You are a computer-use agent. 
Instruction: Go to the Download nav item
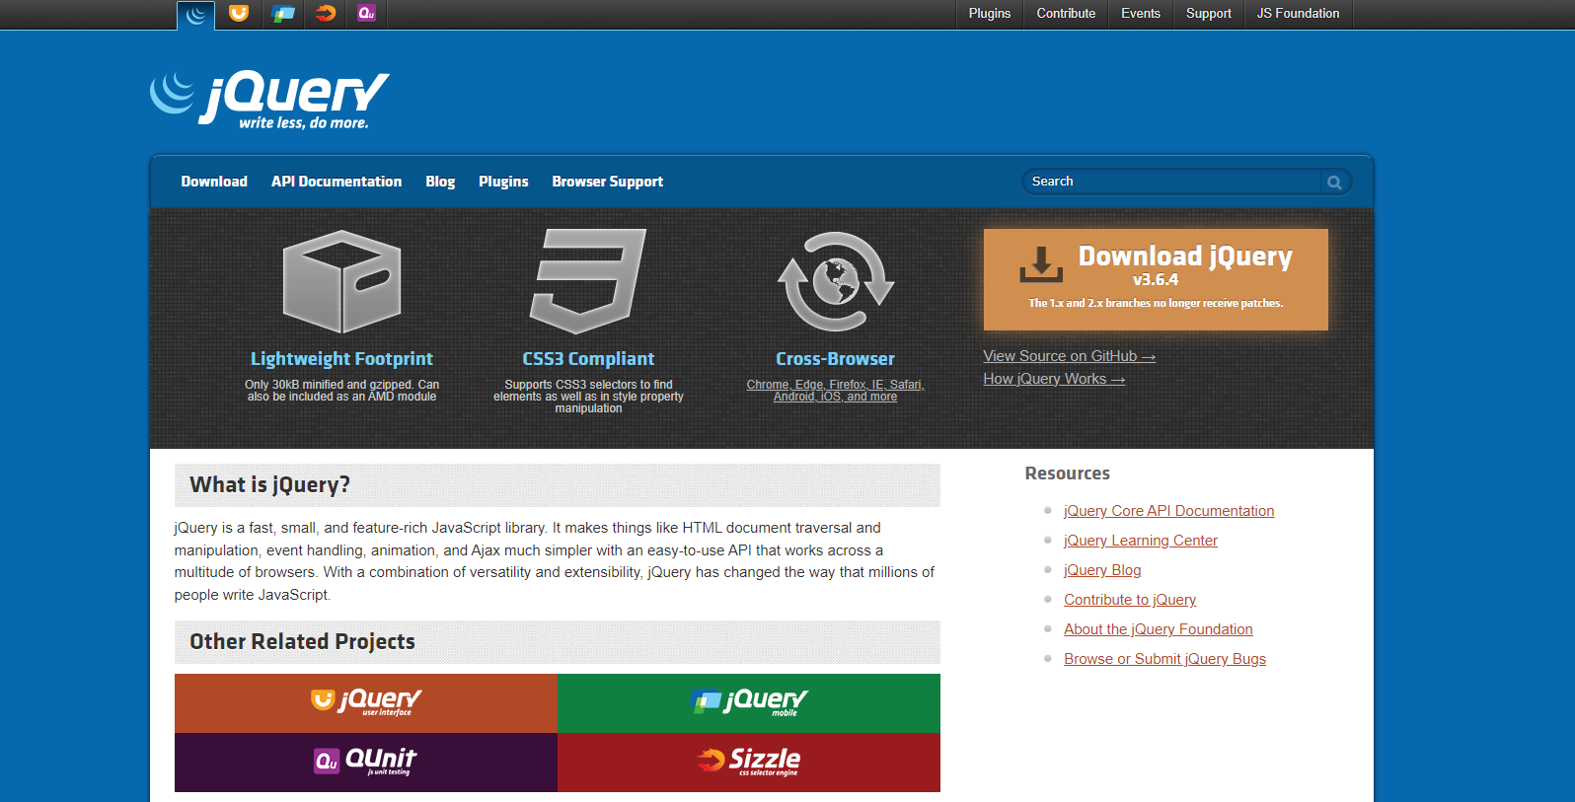(x=214, y=182)
